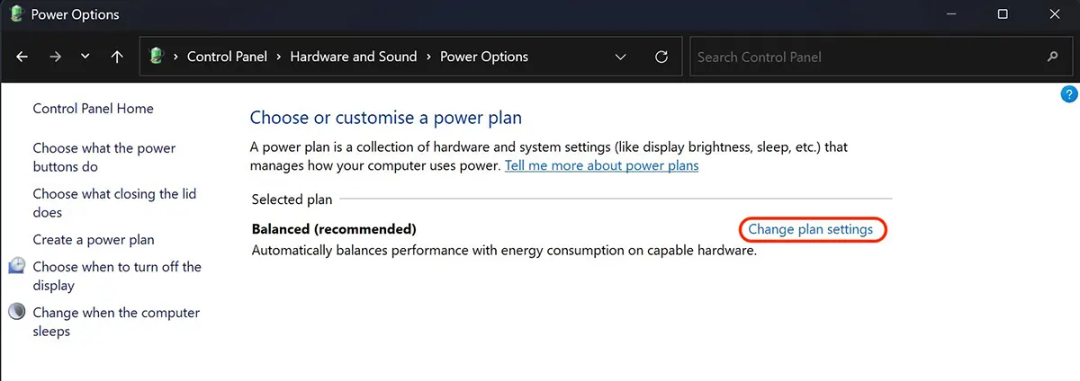Go forward using the right arrow
Image resolution: width=1080 pixels, height=381 pixels.
pos(56,57)
